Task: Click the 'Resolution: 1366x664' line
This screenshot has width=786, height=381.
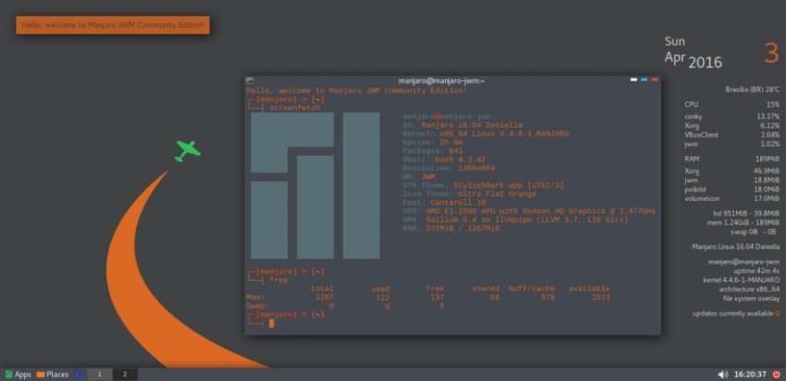Action: [x=448, y=168]
